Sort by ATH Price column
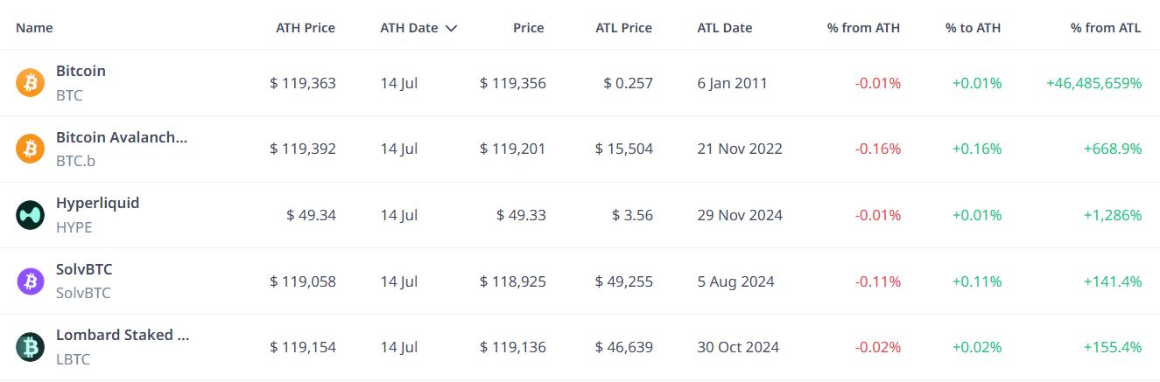The height and width of the screenshot is (382, 1160). (306, 28)
